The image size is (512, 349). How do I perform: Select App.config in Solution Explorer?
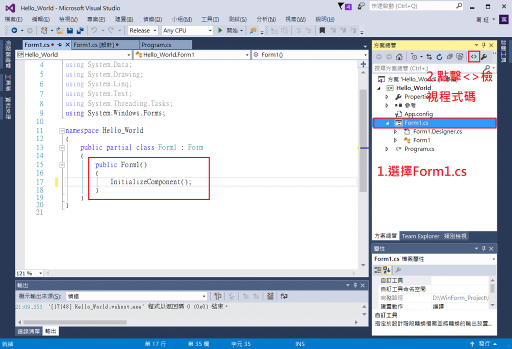[418, 114]
